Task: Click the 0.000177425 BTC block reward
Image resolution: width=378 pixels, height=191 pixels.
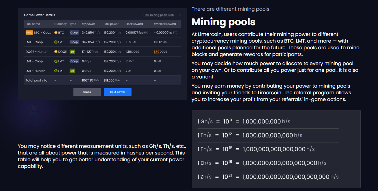Action: [137, 33]
